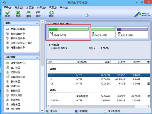The width and height of the screenshot is (152, 114).
Task: Choose the 创建分区 operation icon
Action: 7,86
